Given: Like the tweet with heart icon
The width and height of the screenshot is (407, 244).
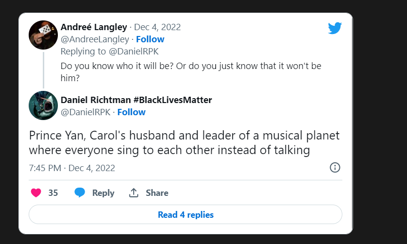Looking at the screenshot, I should coord(36,193).
